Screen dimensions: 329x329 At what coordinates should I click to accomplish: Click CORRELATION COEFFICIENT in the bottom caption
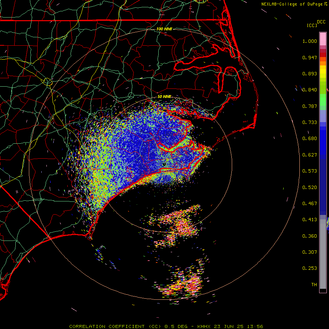tap(107, 326)
